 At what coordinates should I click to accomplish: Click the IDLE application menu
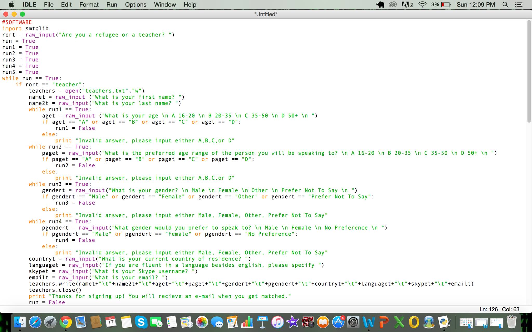(29, 5)
